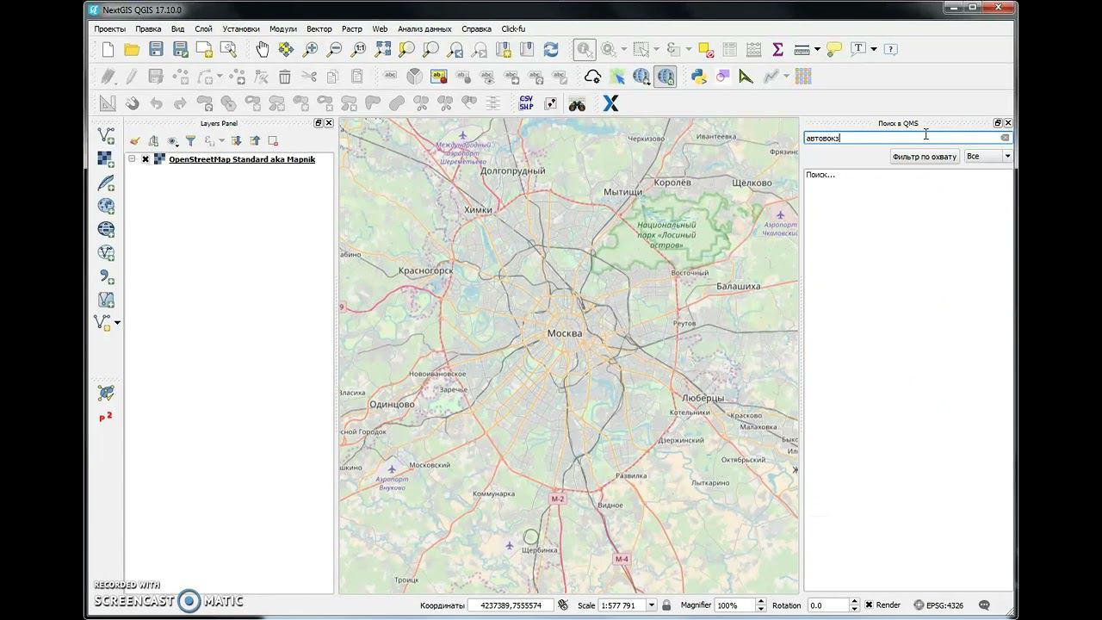Screen dimensions: 1102x620
Task: Click the binoculars search icon
Action: [x=577, y=103]
